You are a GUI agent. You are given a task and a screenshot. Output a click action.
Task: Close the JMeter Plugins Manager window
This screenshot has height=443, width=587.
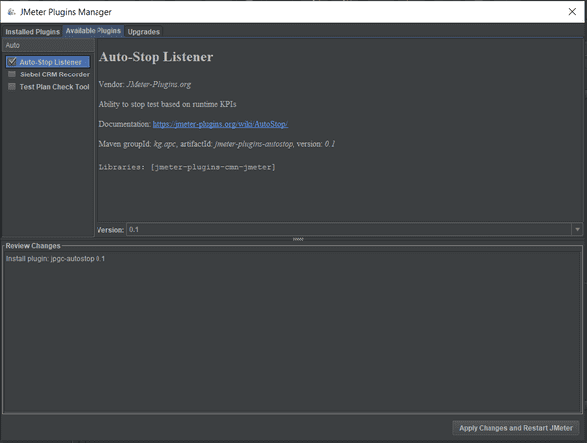click(x=572, y=12)
